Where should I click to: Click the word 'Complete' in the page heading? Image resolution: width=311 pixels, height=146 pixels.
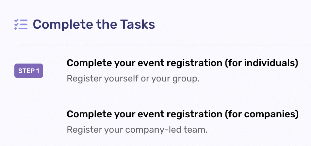coord(63,24)
